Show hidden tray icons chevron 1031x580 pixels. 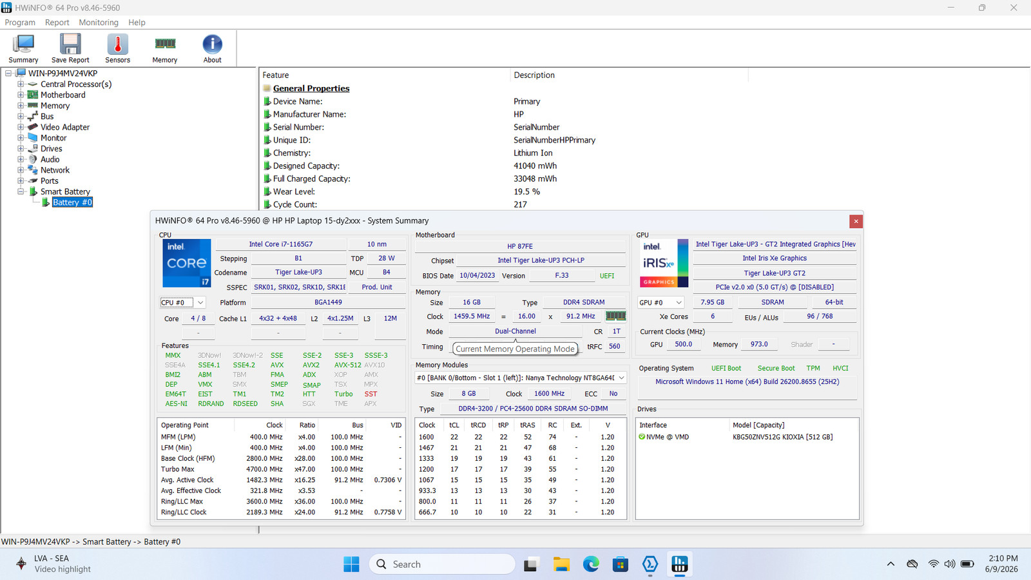coord(891,564)
